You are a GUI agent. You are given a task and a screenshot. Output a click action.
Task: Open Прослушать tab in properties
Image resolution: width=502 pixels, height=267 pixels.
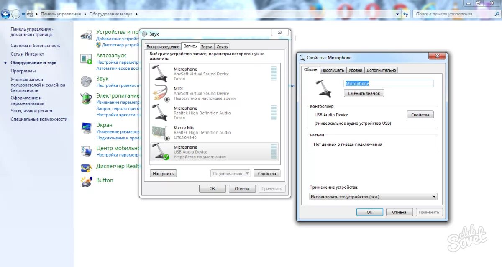click(x=333, y=70)
